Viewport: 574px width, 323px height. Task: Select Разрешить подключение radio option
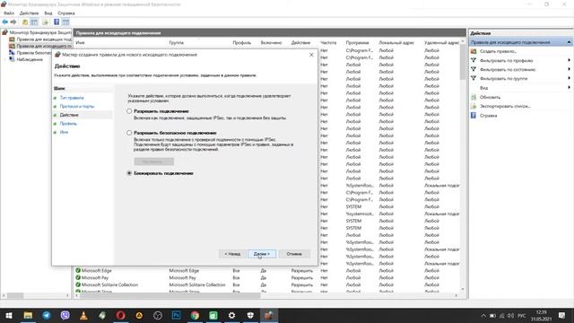click(129, 111)
